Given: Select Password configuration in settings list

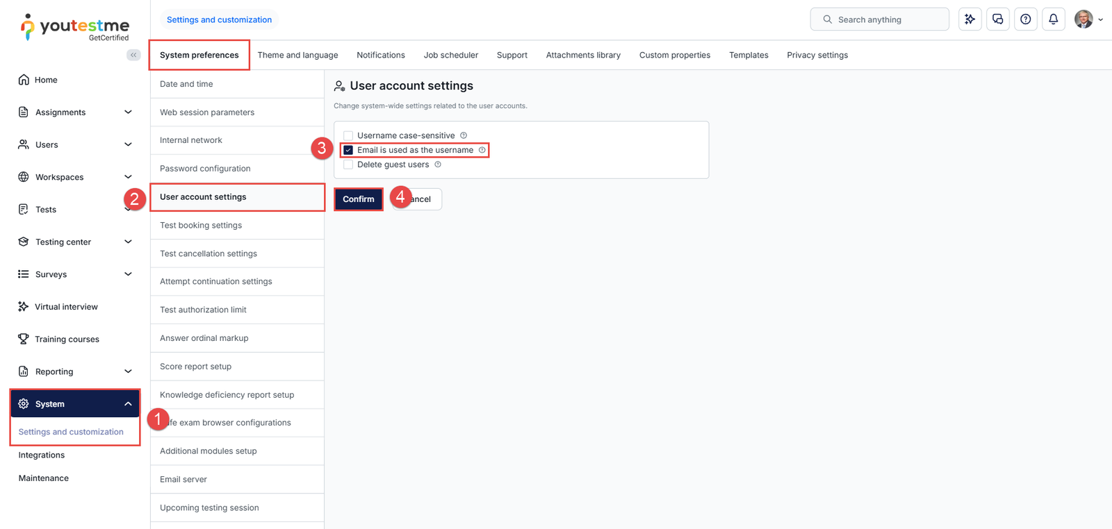Looking at the screenshot, I should (x=205, y=169).
